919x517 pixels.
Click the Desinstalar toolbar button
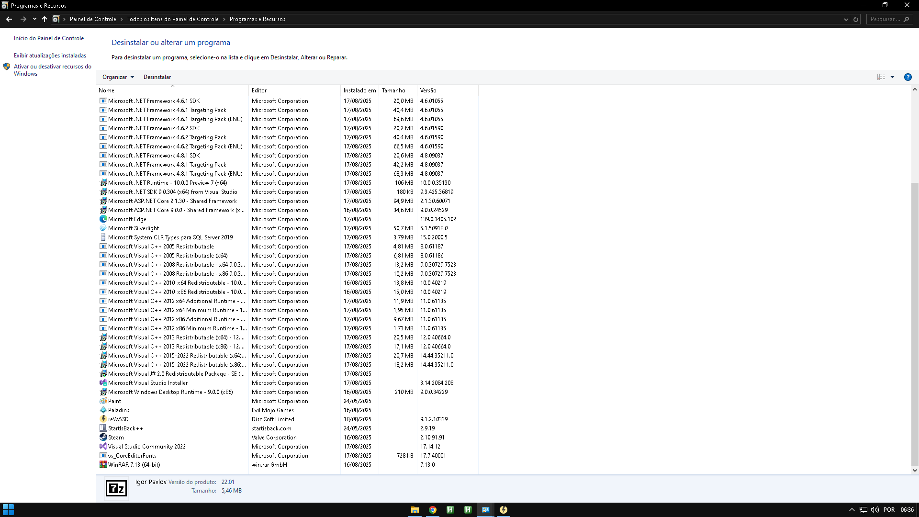[x=157, y=77]
